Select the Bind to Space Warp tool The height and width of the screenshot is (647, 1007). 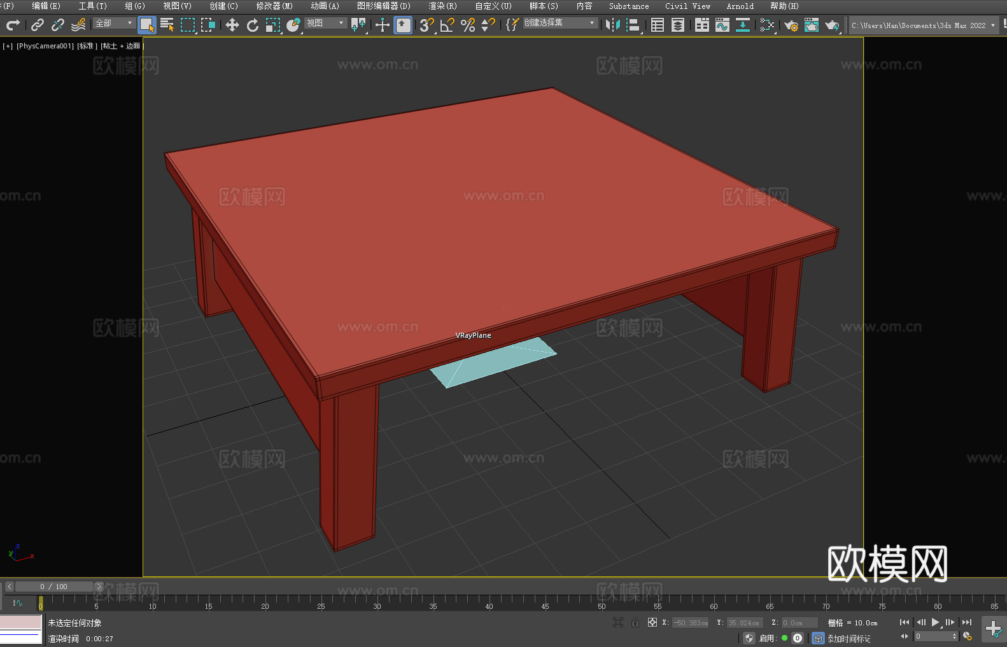[x=78, y=25]
